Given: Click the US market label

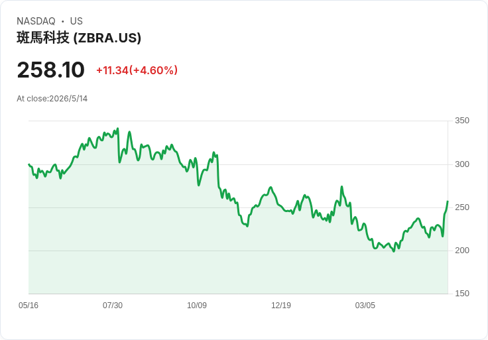Looking at the screenshot, I should tap(76, 21).
